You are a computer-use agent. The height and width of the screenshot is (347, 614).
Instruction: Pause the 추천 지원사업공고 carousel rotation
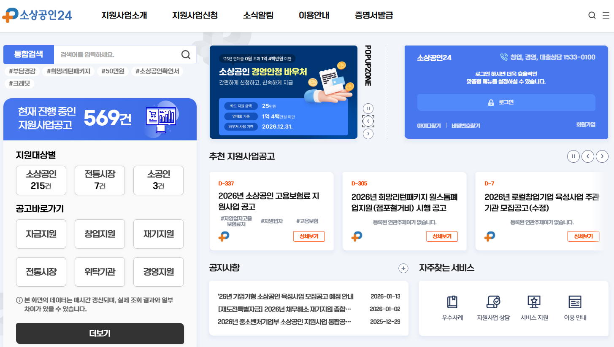pyautogui.click(x=573, y=156)
